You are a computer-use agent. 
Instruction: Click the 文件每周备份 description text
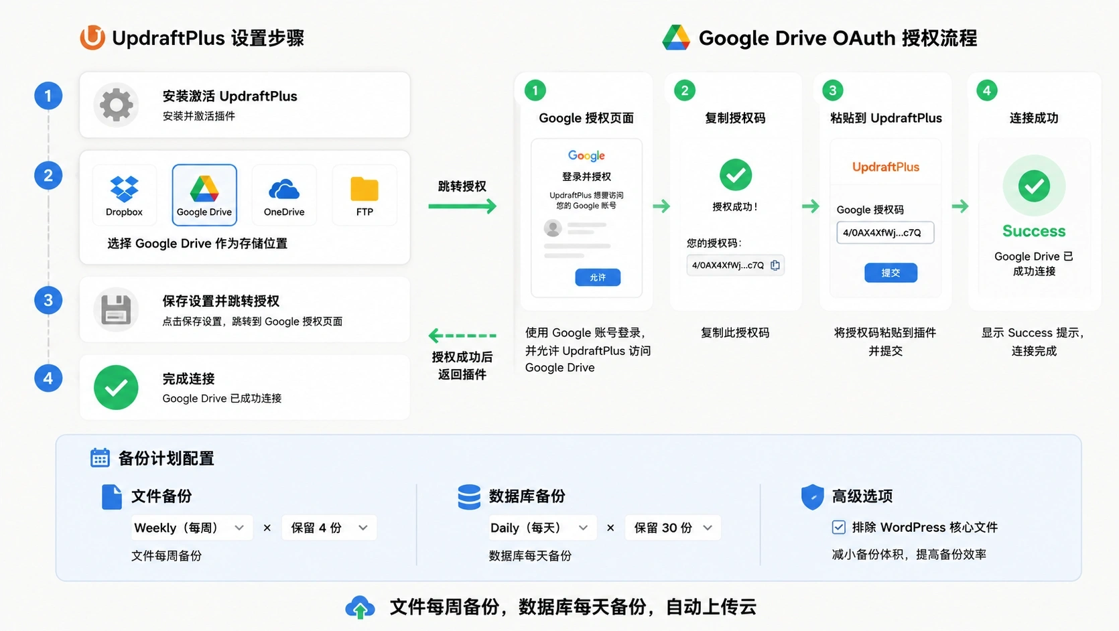[x=166, y=555]
